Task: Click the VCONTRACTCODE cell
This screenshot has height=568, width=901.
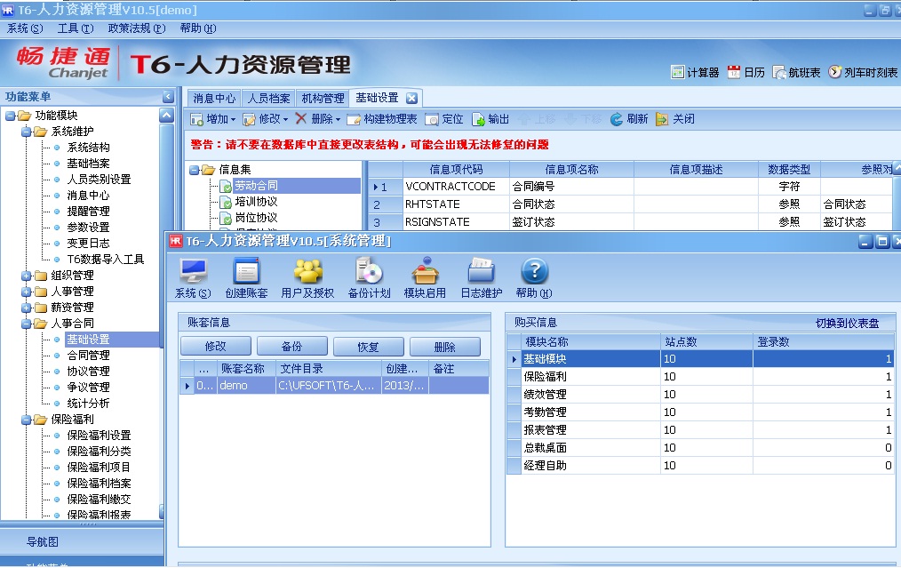Action: (456, 187)
